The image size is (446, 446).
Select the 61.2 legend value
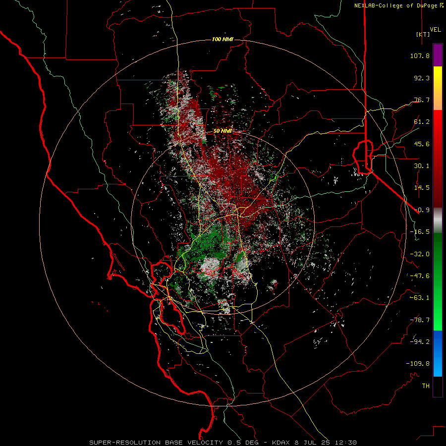point(422,122)
